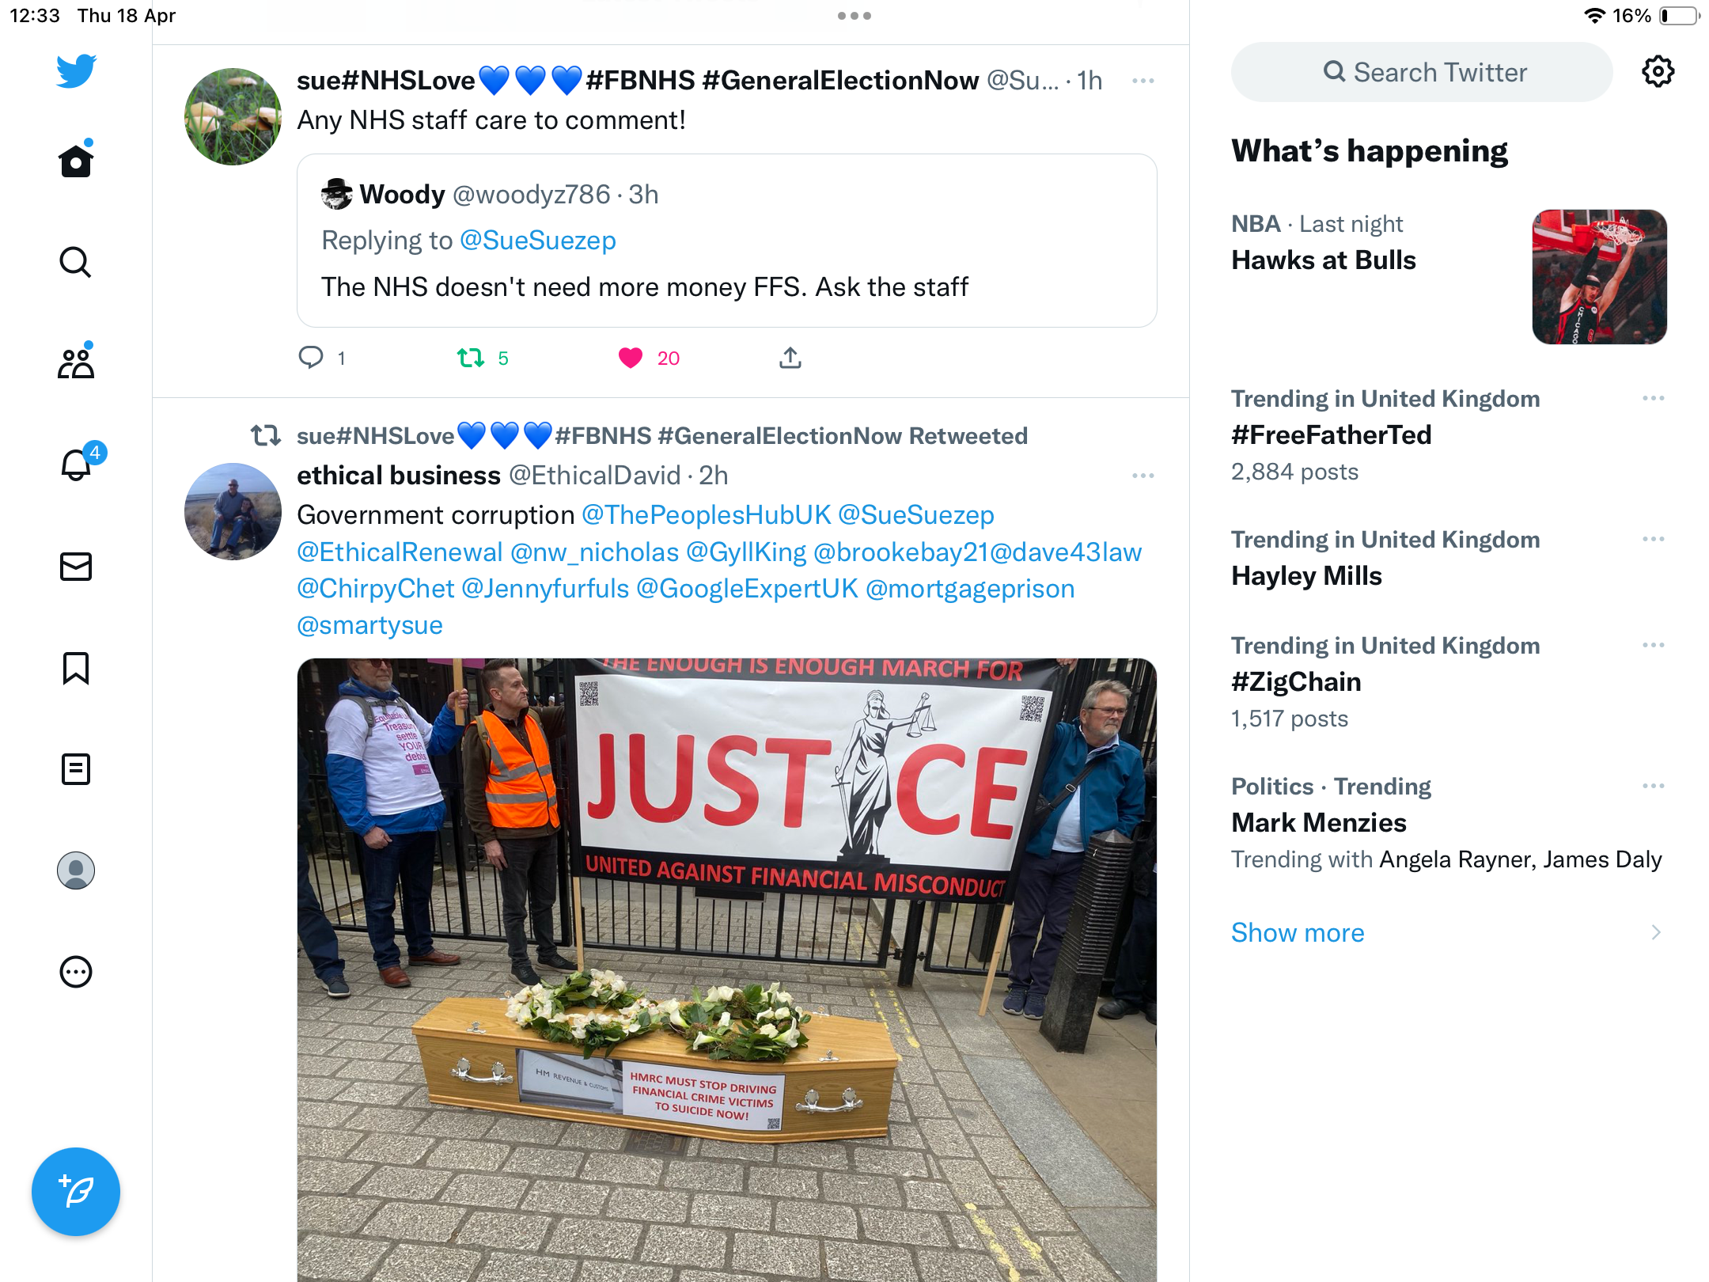Open the trends settings gear icon
Screen dimensions: 1709x1282
click(1658, 72)
